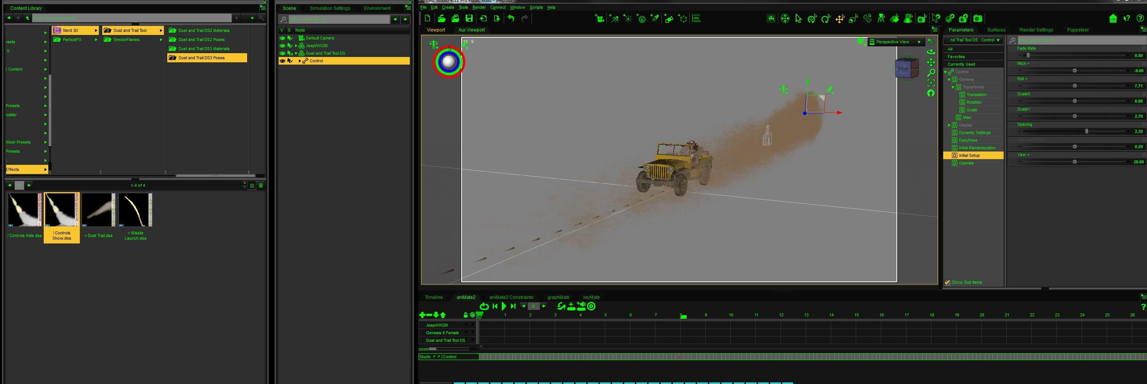Open the Scripts menu
Image resolution: width=1147 pixels, height=384 pixels.
coord(536,8)
